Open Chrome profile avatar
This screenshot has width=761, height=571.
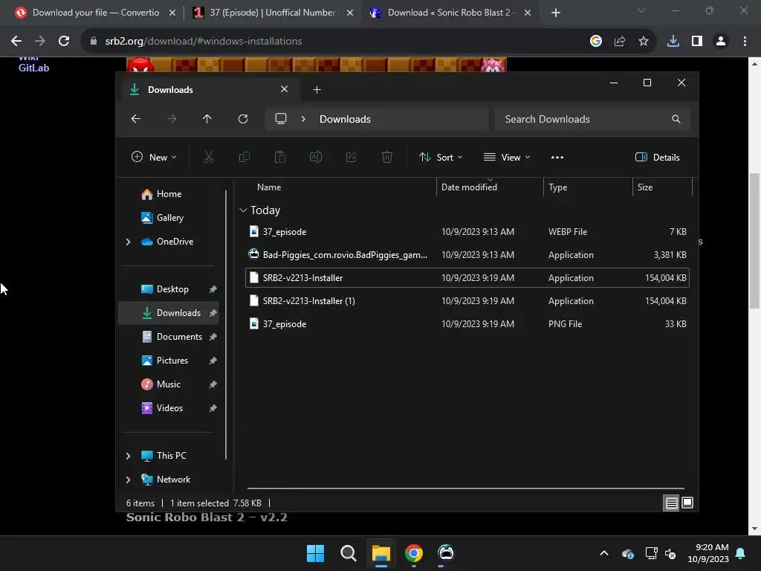click(721, 42)
